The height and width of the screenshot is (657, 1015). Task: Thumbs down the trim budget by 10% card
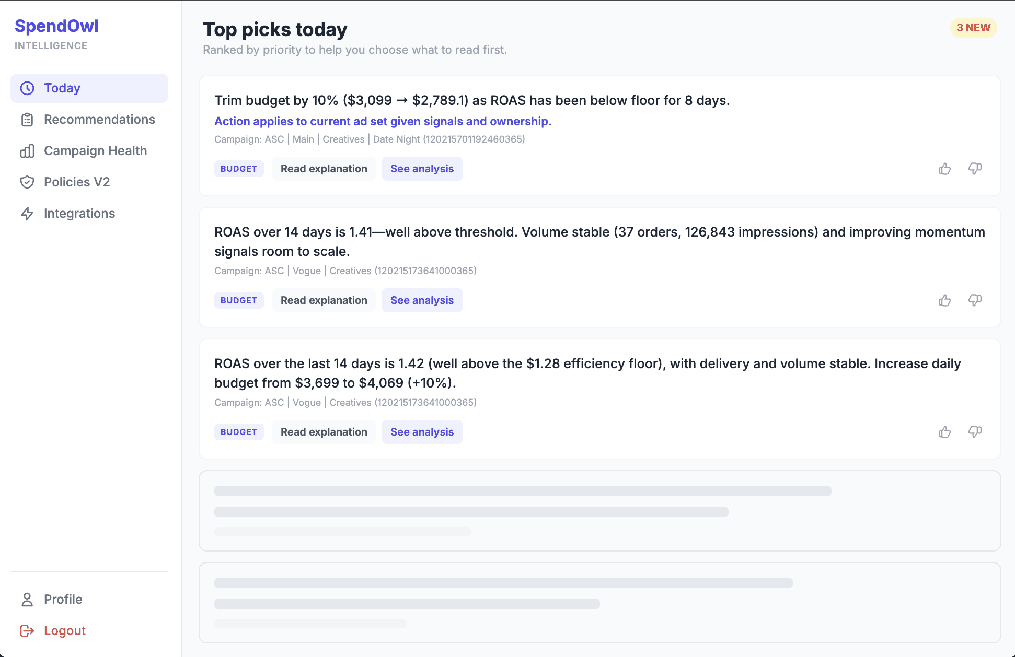click(975, 168)
